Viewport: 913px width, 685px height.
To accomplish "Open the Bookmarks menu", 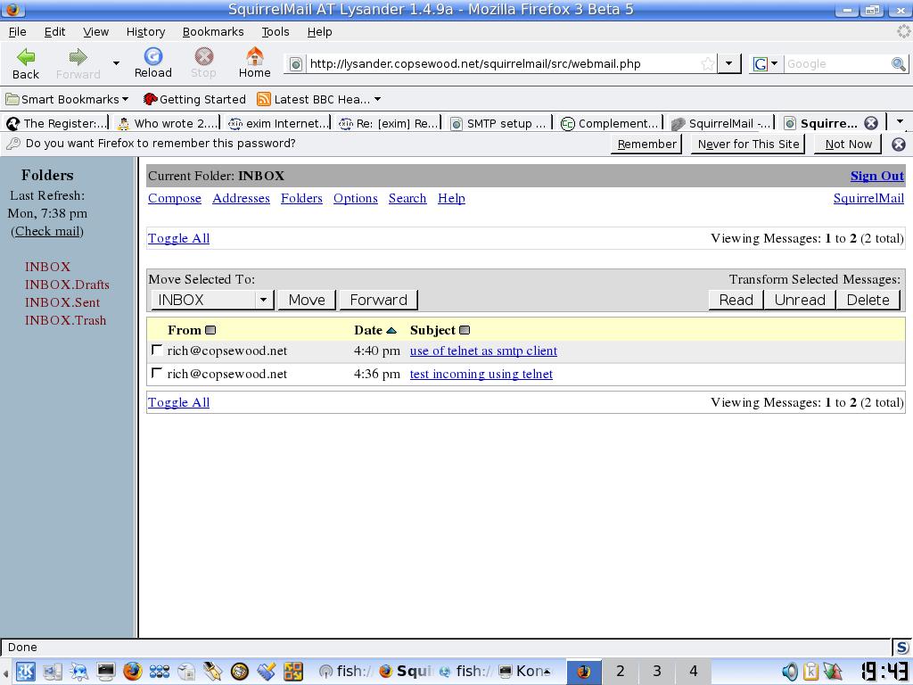I will (x=212, y=31).
